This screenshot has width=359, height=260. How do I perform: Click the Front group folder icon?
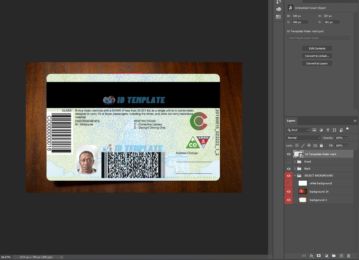click(x=299, y=161)
